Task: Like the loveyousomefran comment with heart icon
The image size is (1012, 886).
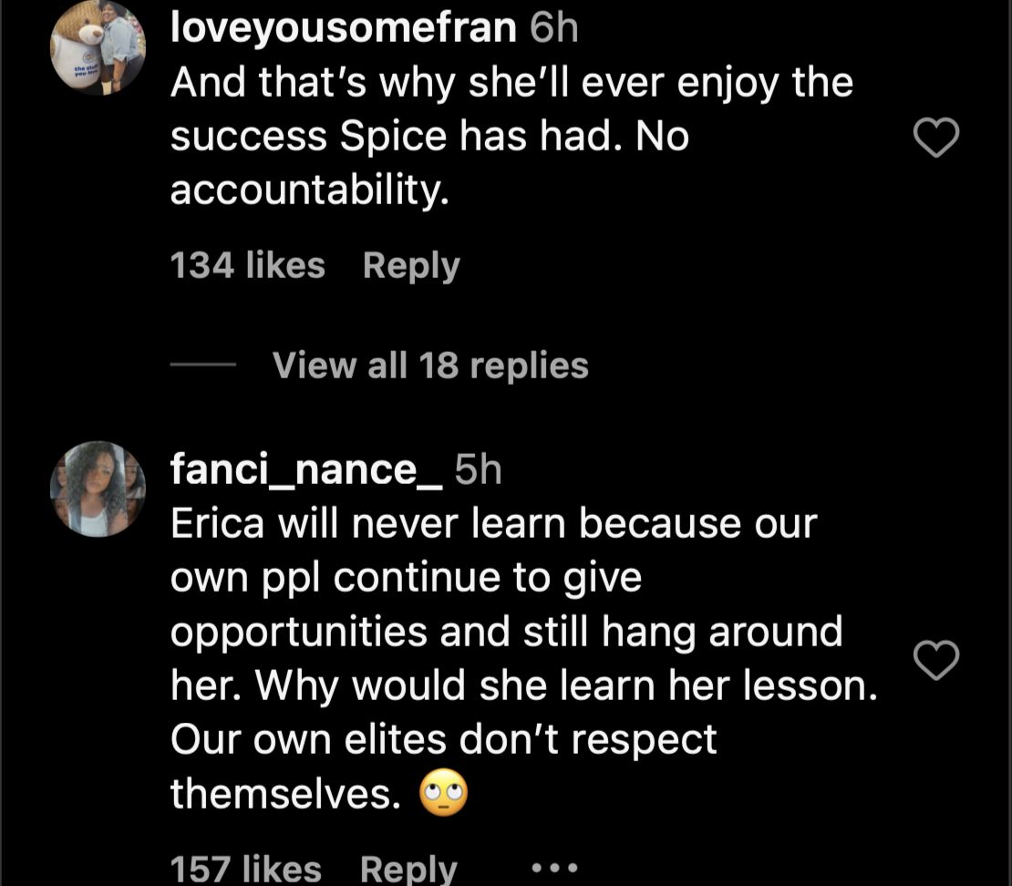Action: pyautogui.click(x=936, y=139)
